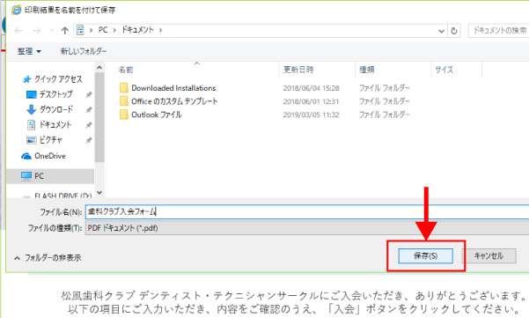Click the navigation pane scrollbar thumb
Image resolution: width=529 pixels, height=318 pixels.
click(x=99, y=117)
